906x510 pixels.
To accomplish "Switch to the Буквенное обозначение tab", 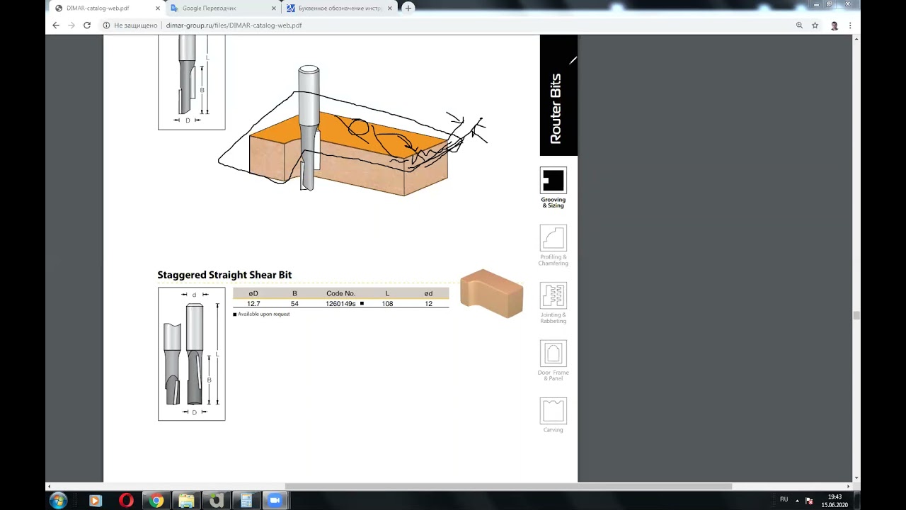I will 340,8.
